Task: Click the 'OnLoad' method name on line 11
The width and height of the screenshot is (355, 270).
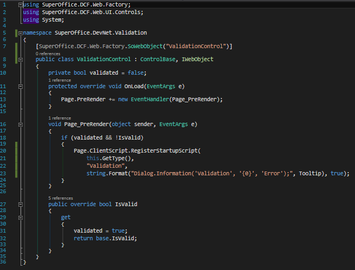Action: (x=134, y=87)
